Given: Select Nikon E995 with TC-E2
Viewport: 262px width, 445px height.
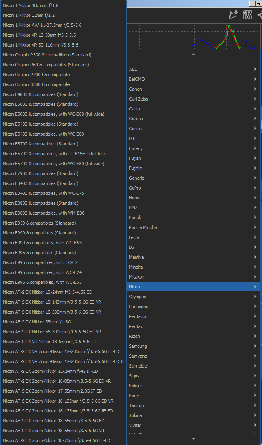Looking at the screenshot, I should pos(63,262).
